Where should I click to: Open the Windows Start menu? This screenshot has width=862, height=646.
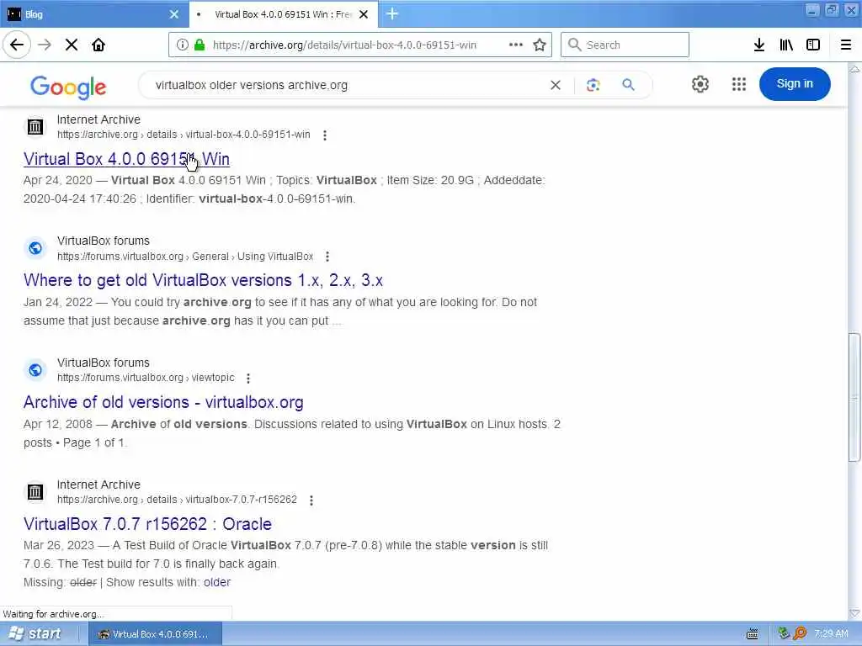(x=34, y=634)
